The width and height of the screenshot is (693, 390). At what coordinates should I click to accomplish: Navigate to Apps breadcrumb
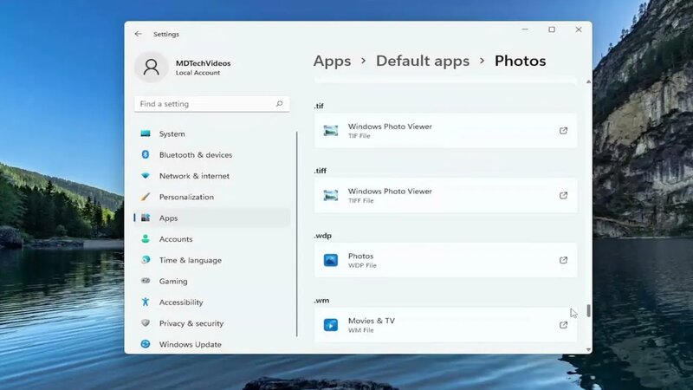332,61
